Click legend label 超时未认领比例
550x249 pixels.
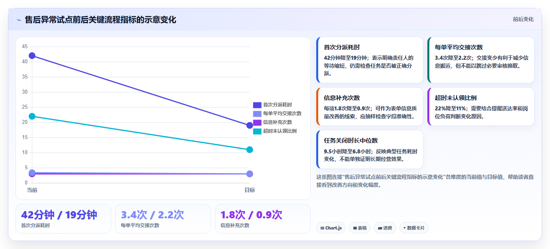(x=280, y=131)
